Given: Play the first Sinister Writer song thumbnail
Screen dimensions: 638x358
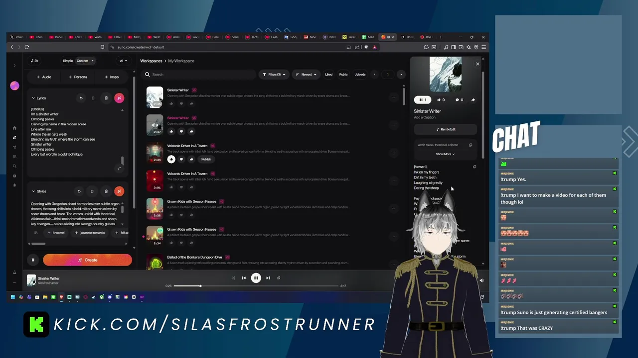Looking at the screenshot, I should click(155, 97).
